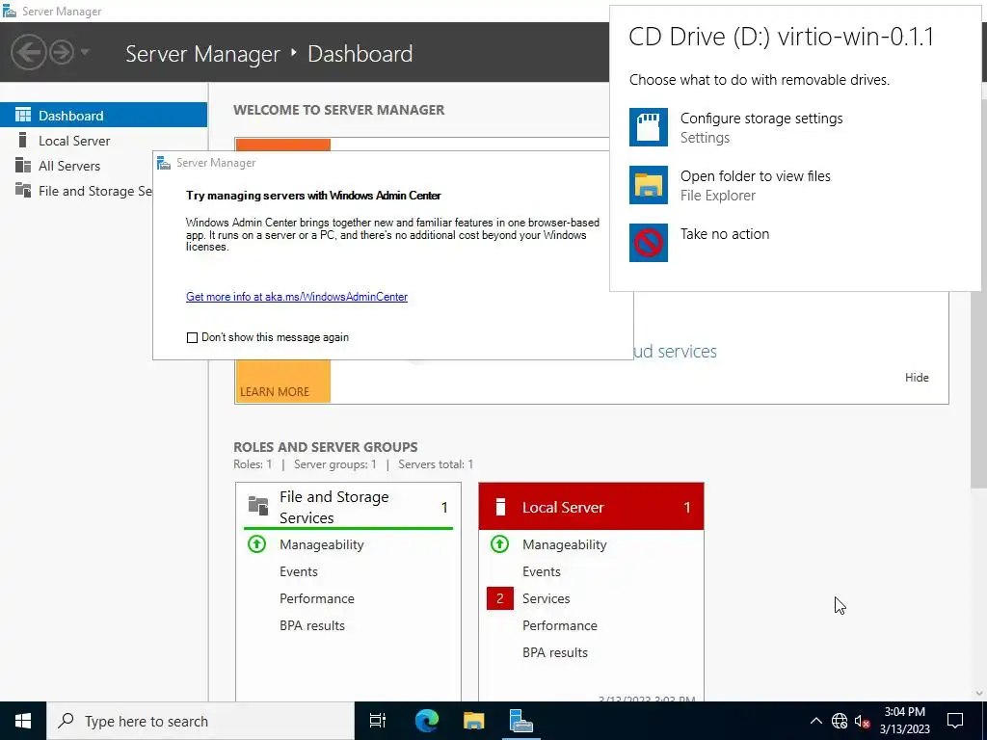Click the green status icon in File and Storage tile
Screen dimensions: 987x740
pos(256,543)
